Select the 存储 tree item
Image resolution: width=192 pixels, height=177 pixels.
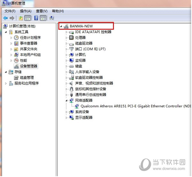tap(18, 72)
